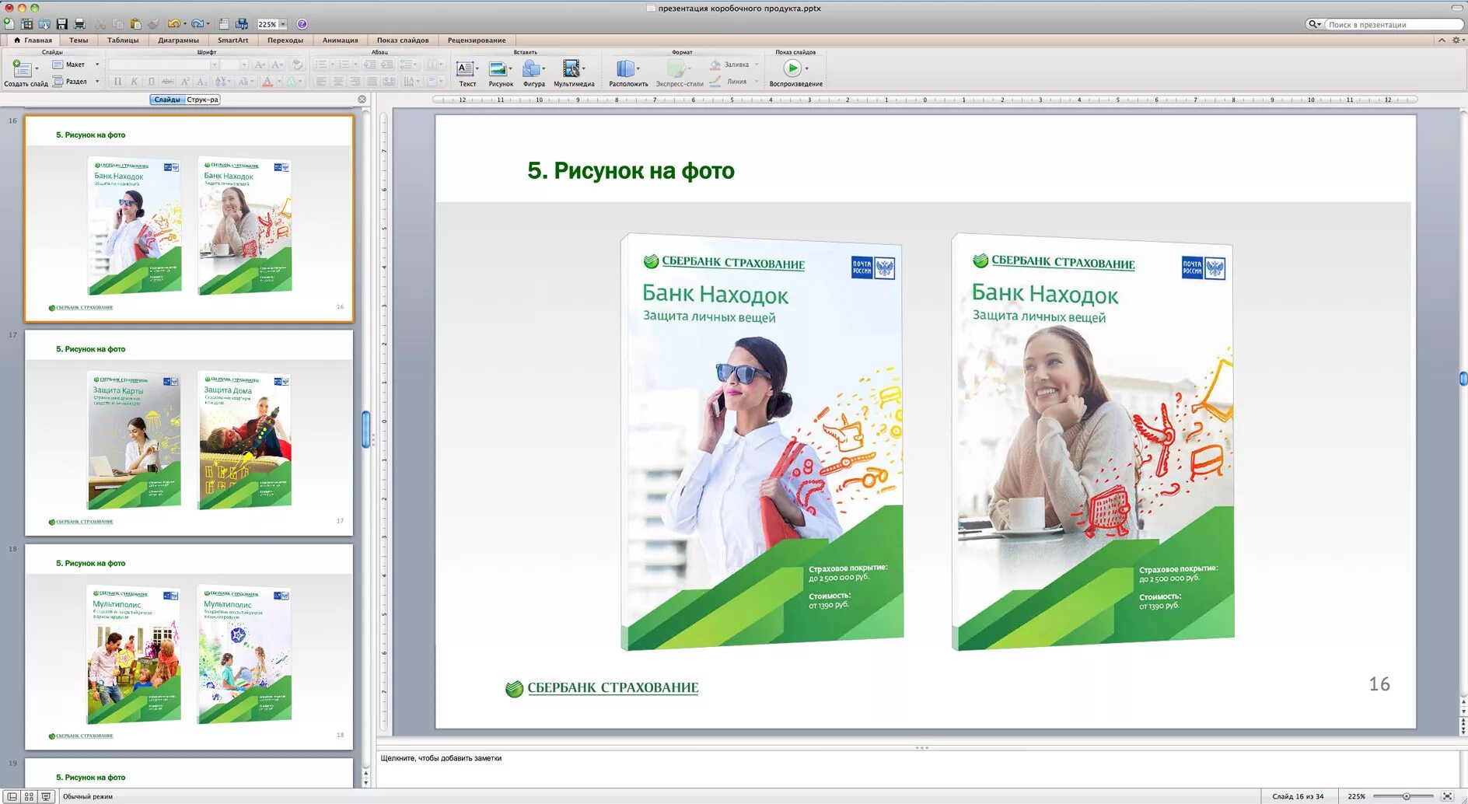Start the slideshow with the Воспроизведение play button
This screenshot has width=1468, height=804.
point(792,68)
